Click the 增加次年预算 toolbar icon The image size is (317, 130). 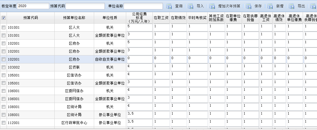(x=212, y=6)
